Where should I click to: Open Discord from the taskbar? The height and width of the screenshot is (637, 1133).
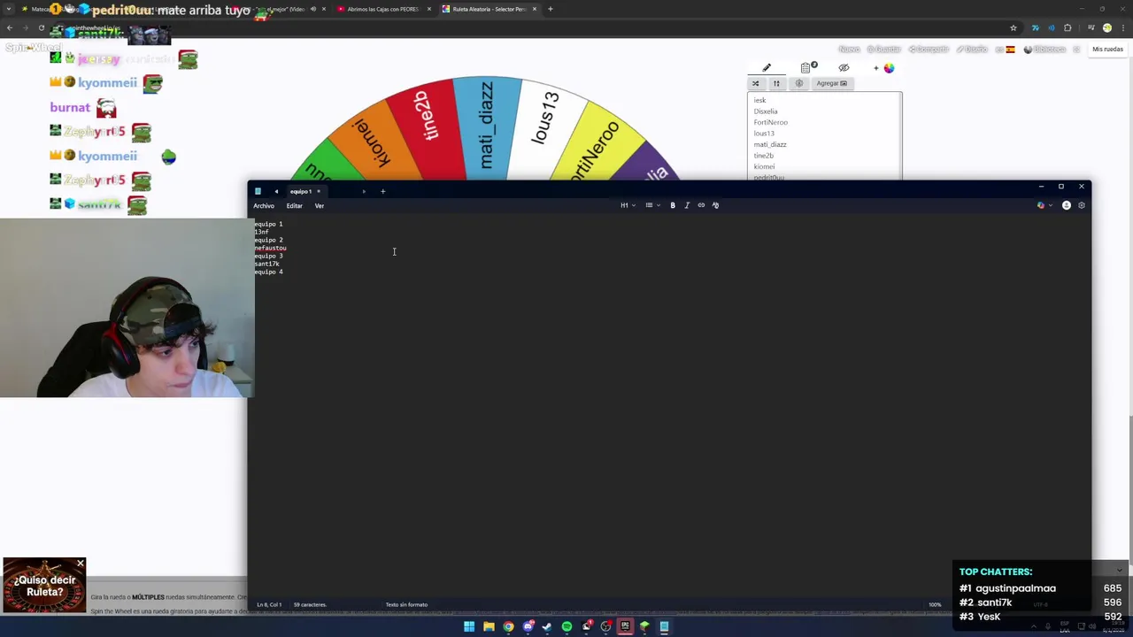[x=528, y=626]
